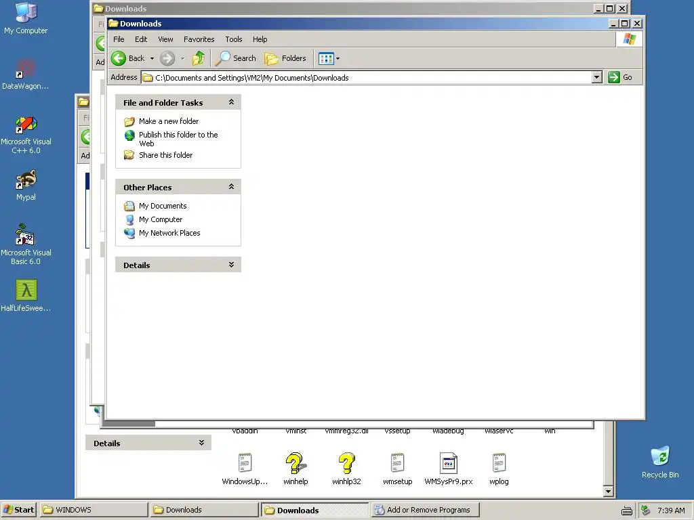Click the 7:39 AM system clock
Screen dimensions: 694x520
point(671,511)
